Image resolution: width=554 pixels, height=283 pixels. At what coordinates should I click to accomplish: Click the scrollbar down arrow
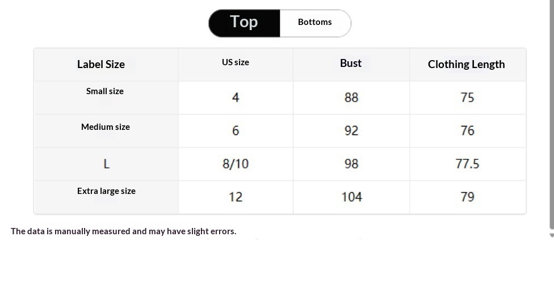(x=552, y=235)
